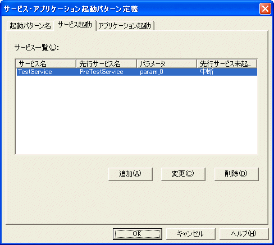Click the 削除(D) button to delete
Image resolution: width=274 pixels, height=245 pixels.
[236, 174]
